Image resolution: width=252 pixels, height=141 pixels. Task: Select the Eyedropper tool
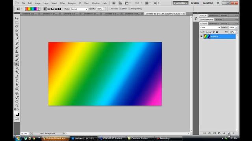tap(17, 39)
